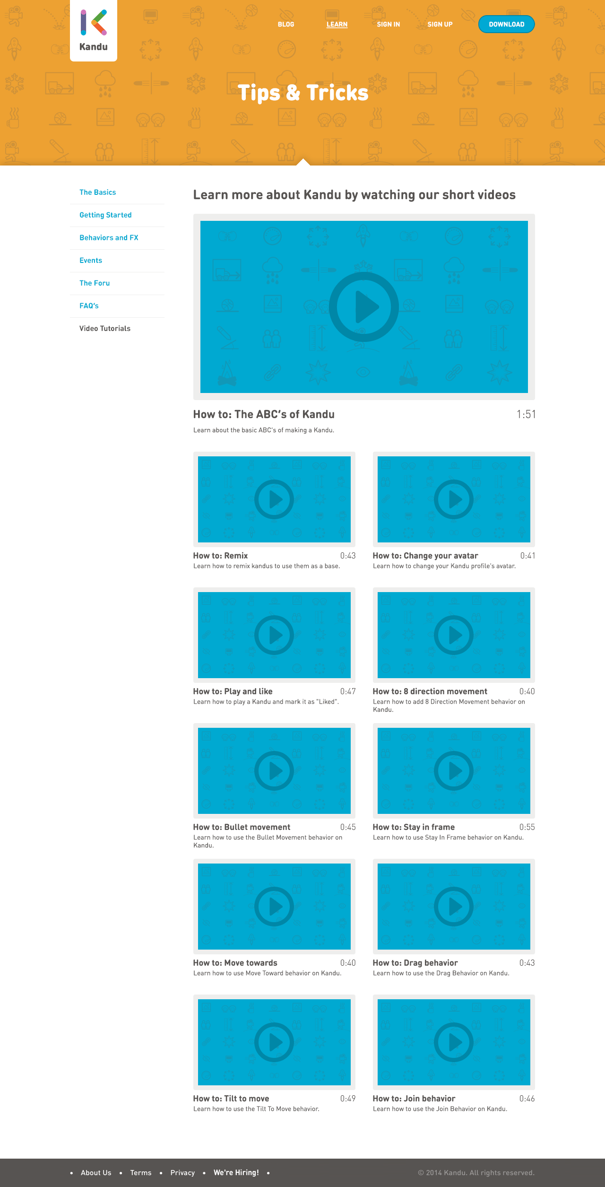
Task: Open the Join behavior video thumbnail
Action: pyautogui.click(x=454, y=1042)
